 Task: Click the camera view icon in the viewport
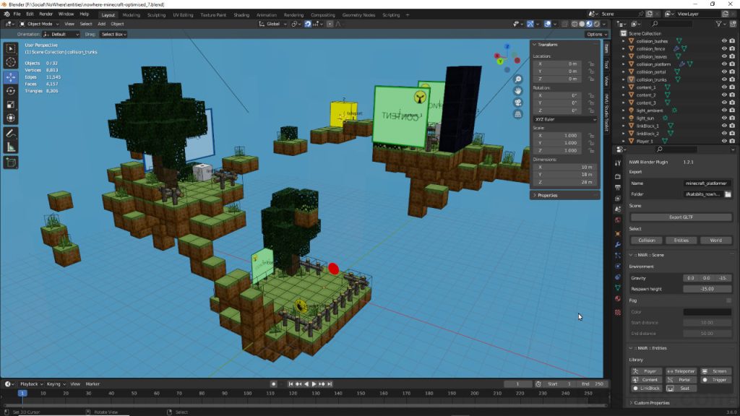pyautogui.click(x=518, y=102)
